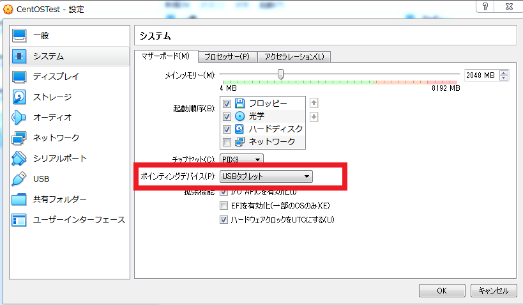Viewport: 523px width, 305px height.
Task: Select シリアルポート label in sidebar
Action: click(60, 159)
